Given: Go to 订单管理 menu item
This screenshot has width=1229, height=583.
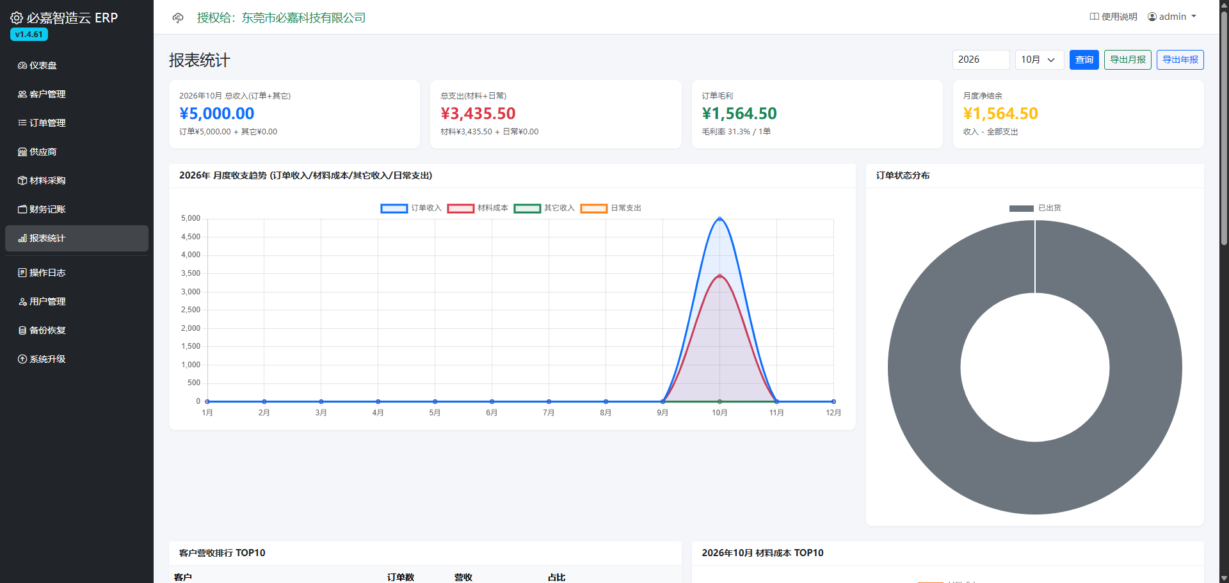Looking at the screenshot, I should (x=77, y=123).
